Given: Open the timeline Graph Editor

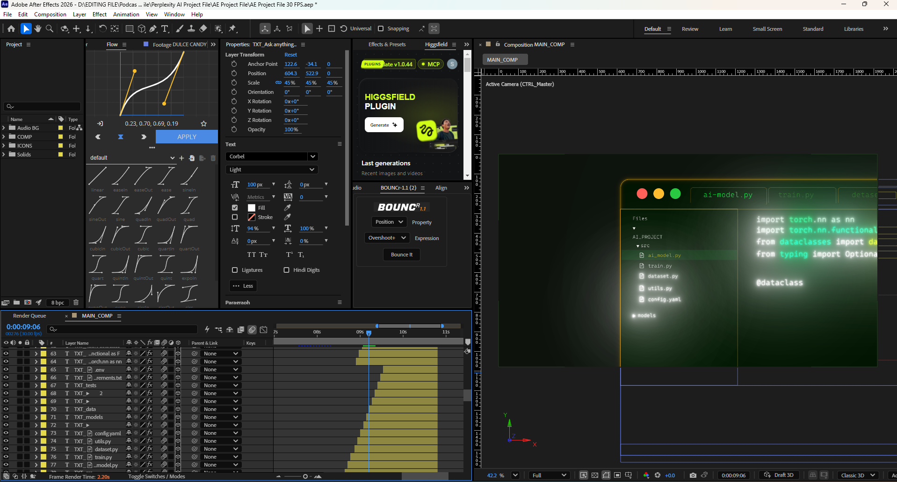Looking at the screenshot, I should (x=264, y=330).
